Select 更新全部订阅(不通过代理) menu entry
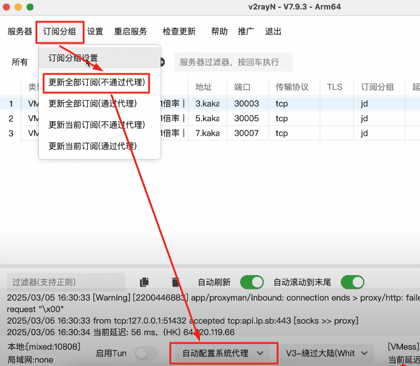420x366 pixels. [96, 82]
